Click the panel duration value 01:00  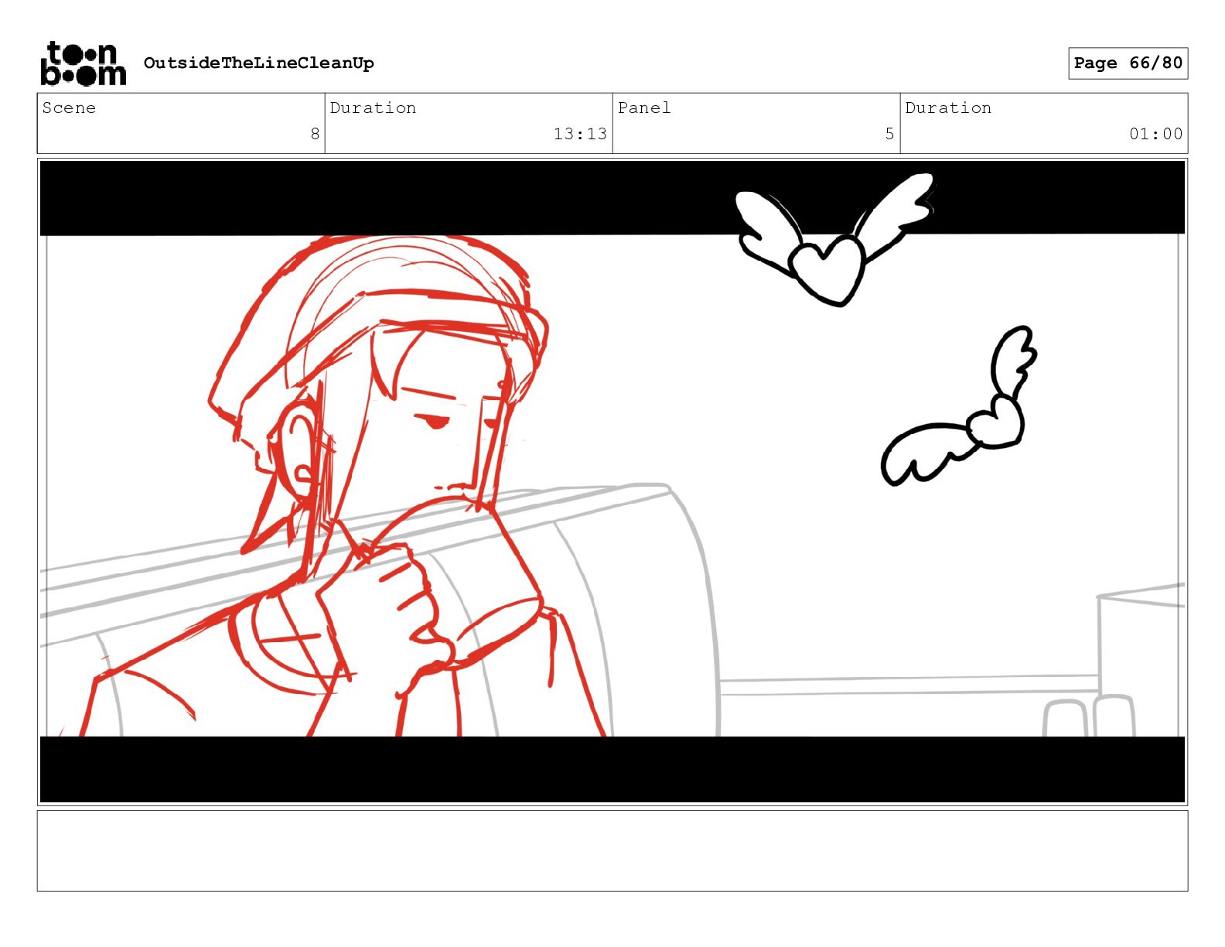point(1155,134)
